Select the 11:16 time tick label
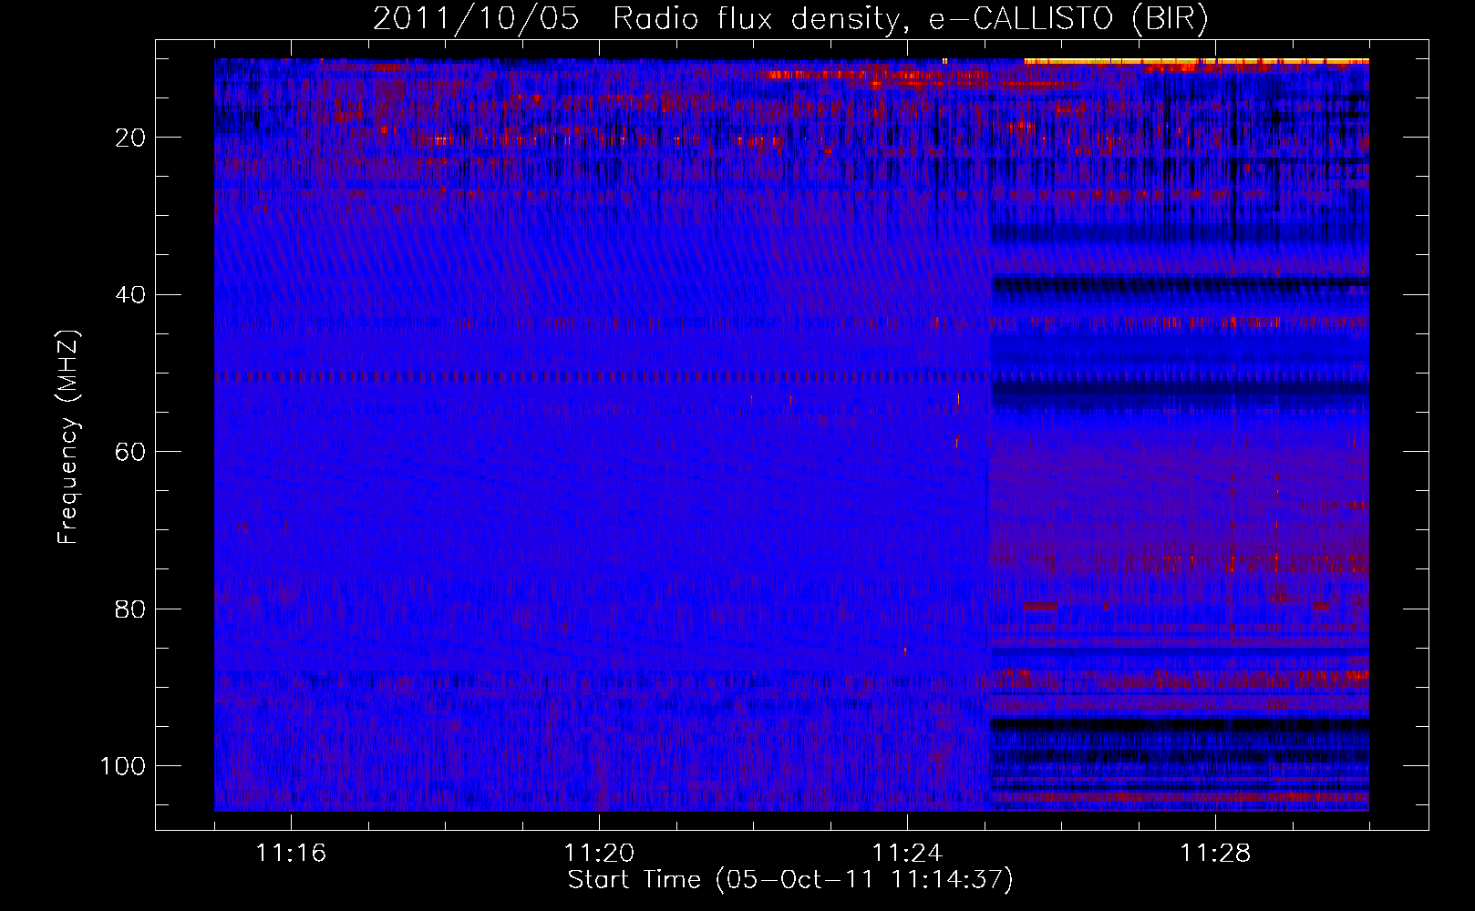Image resolution: width=1475 pixels, height=911 pixels. pyautogui.click(x=292, y=854)
